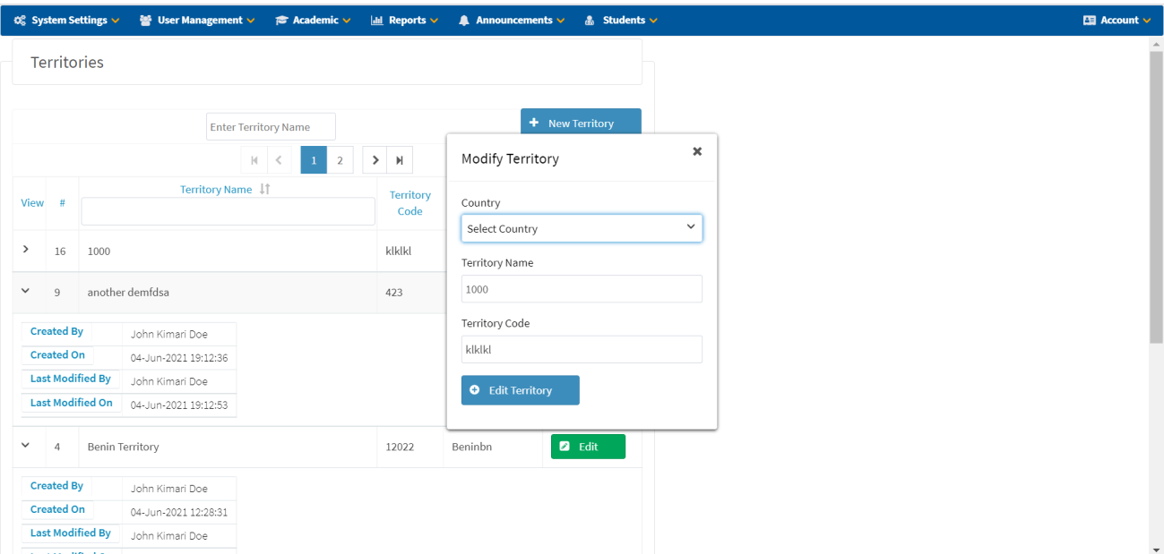
Task: Open the Account menu
Action: 1117,20
